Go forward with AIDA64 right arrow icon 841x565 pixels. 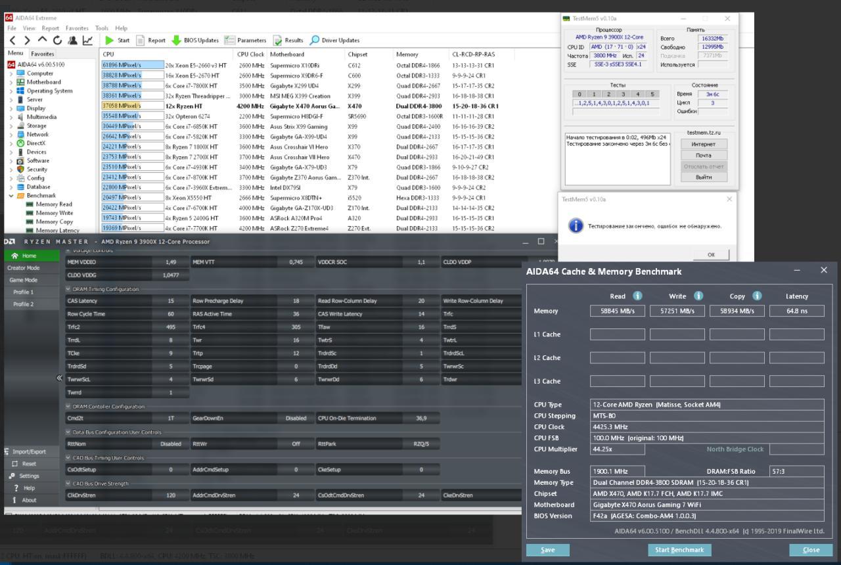coord(26,40)
